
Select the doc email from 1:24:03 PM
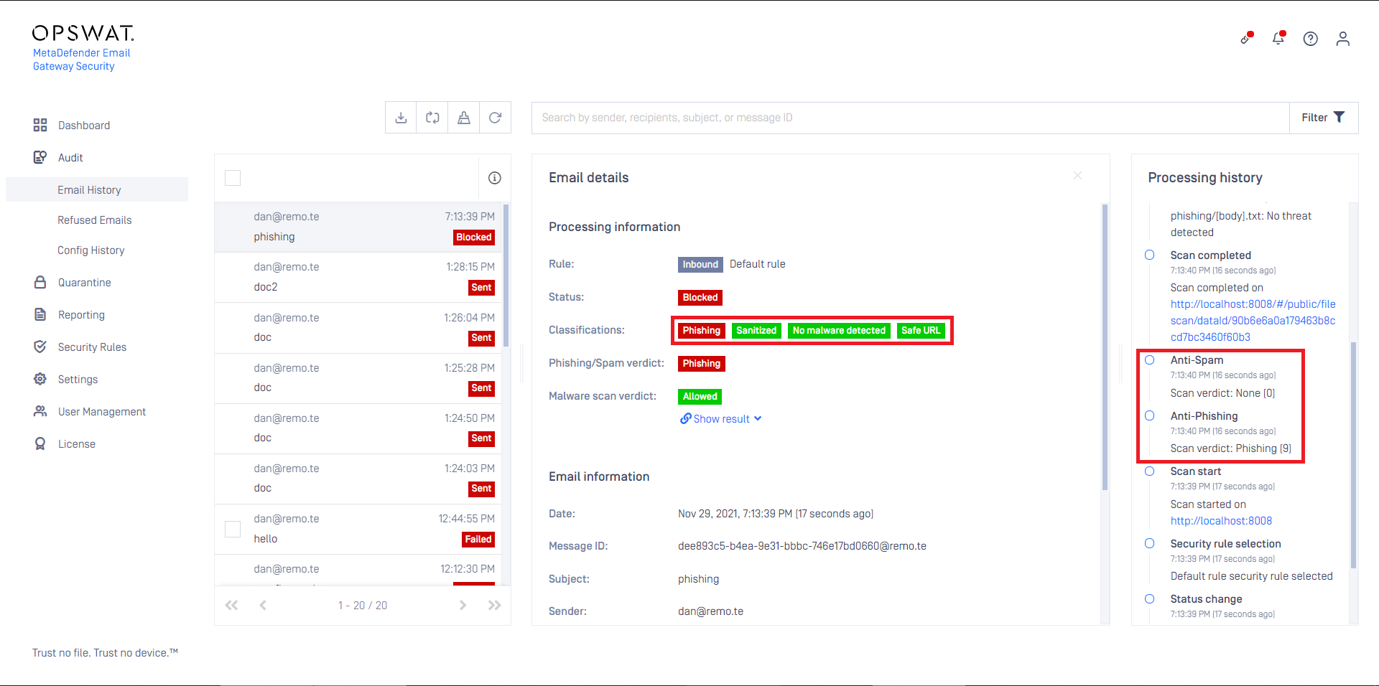click(358, 479)
